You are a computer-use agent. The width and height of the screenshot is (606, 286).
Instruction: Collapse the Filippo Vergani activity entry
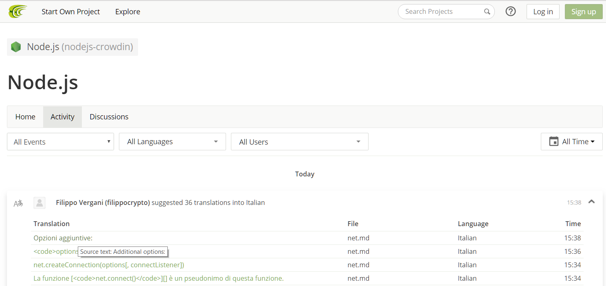[x=591, y=201]
